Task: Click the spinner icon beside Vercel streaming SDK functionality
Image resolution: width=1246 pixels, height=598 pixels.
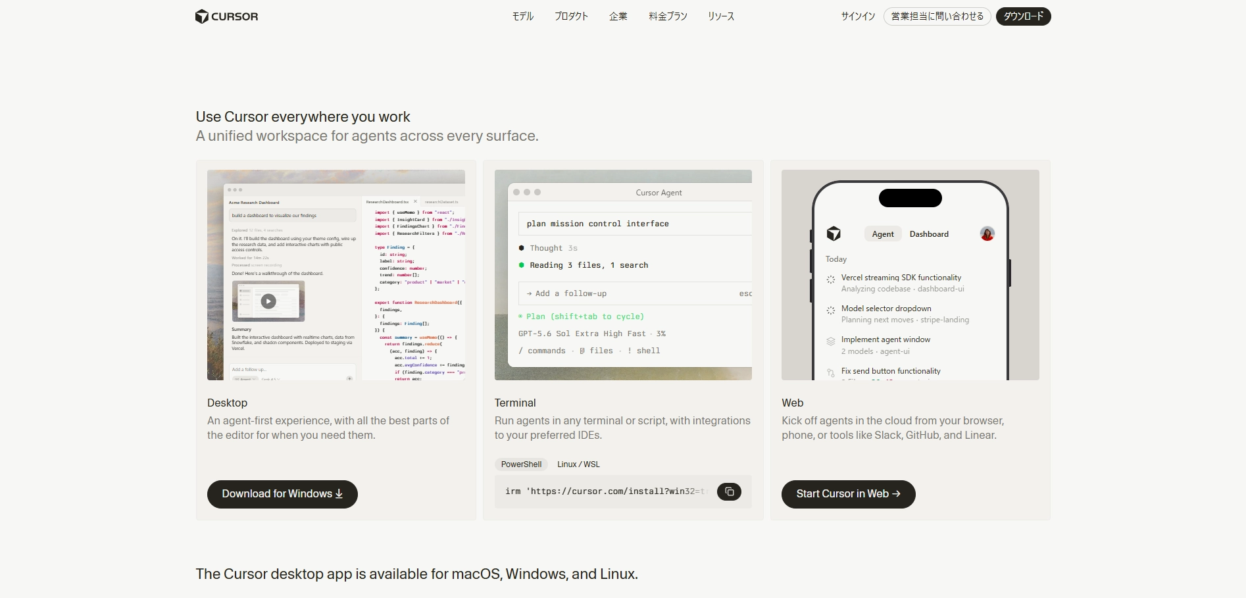Action: pyautogui.click(x=831, y=279)
